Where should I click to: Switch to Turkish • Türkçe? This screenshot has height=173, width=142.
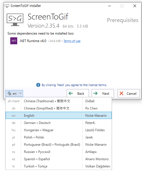coord(59,166)
